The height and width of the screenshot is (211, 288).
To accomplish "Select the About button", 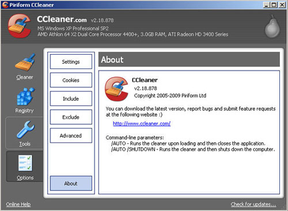I will [71, 183].
